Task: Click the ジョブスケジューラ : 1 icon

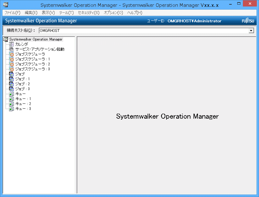Action: tap(11, 59)
